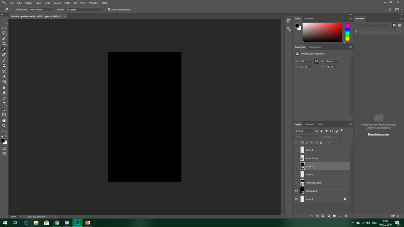Select the Lasso tool
404x227 pixels.
[x=4, y=33]
